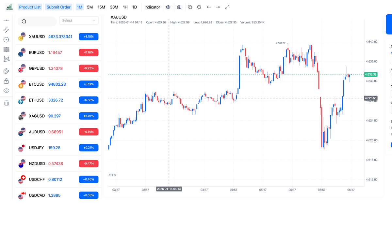Enter fullscreen chart mode
392x228 pixels.
point(227,7)
